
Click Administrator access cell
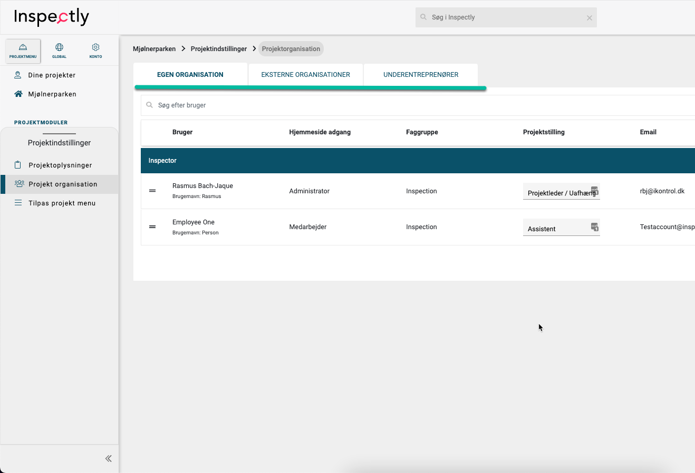pos(310,191)
